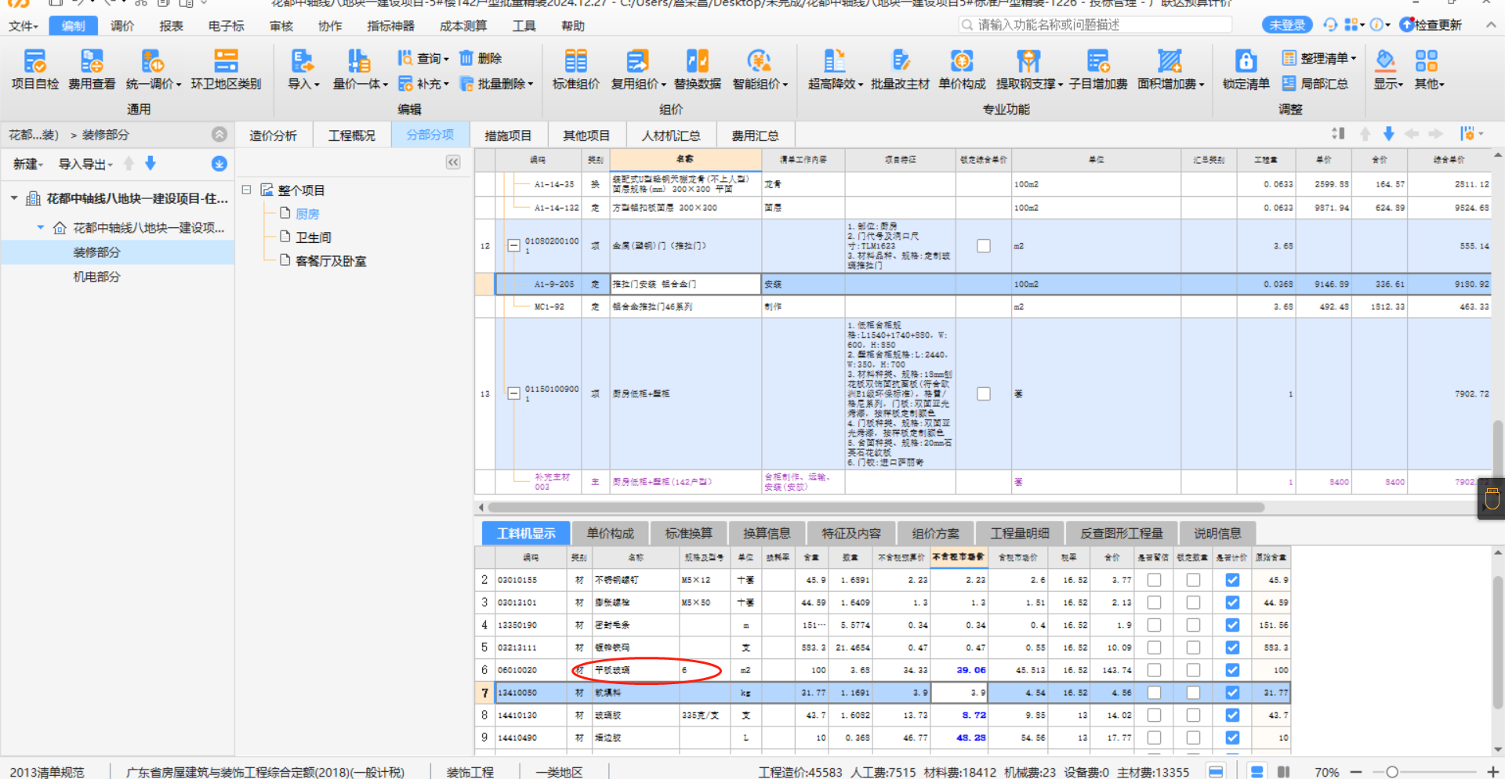Click the customer service headset icon
The height and width of the screenshot is (779, 1505).
coord(1330,25)
